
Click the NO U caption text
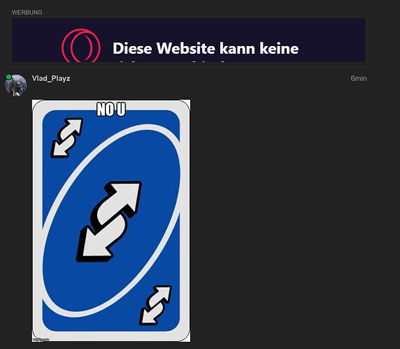pyautogui.click(x=111, y=109)
